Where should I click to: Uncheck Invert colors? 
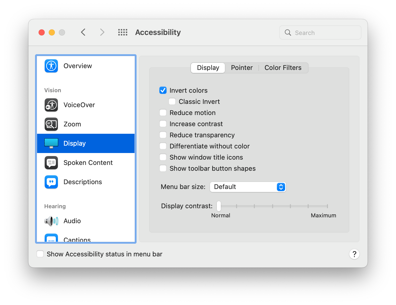pos(163,90)
